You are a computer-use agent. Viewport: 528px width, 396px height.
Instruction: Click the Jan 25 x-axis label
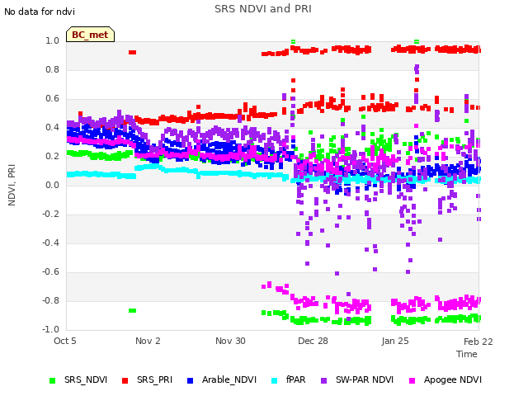tap(395, 341)
